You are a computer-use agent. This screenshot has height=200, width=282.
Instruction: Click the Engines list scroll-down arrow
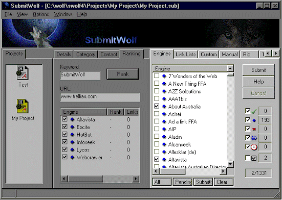click(x=230, y=164)
